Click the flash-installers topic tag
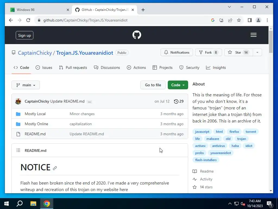The height and width of the screenshot is (209, 278). (206, 160)
